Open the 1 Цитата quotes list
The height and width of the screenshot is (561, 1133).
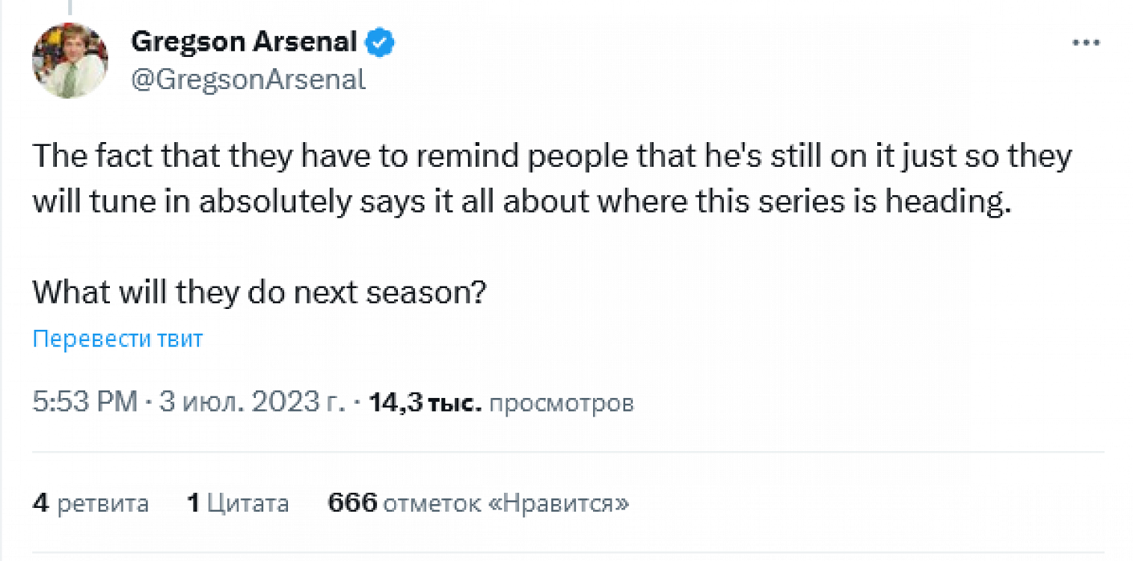[x=238, y=503]
